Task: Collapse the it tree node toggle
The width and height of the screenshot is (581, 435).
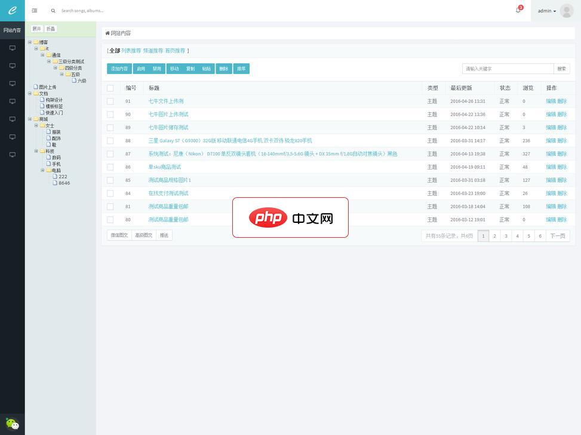Action: point(36,48)
